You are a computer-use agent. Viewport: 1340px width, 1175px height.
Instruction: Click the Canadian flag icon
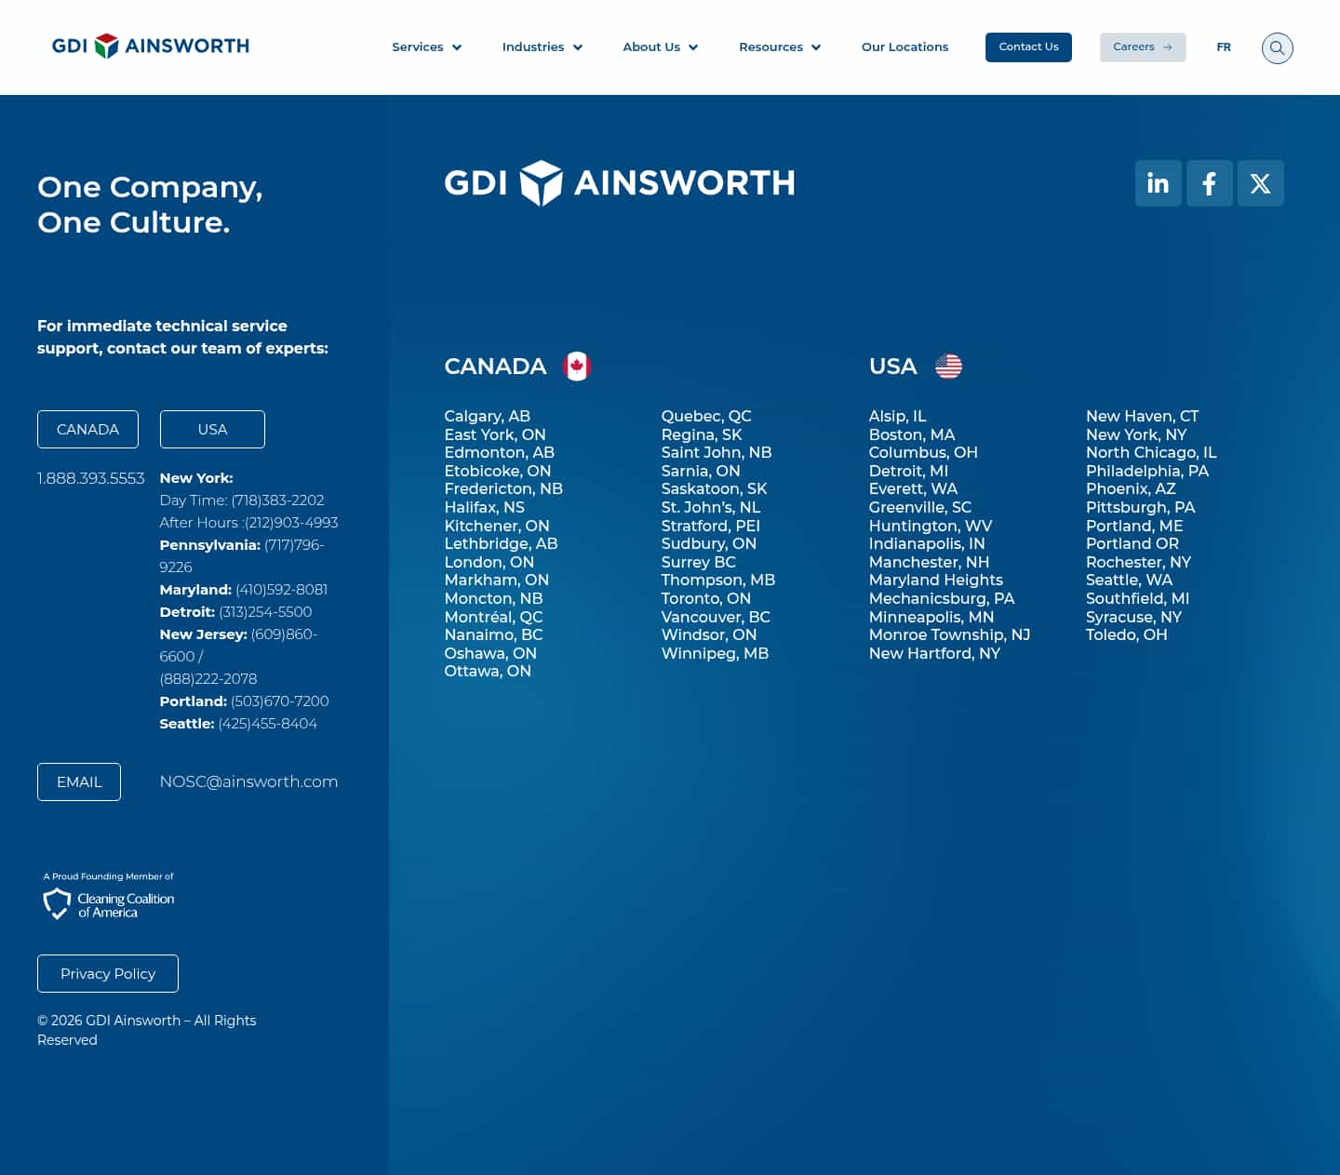pyautogui.click(x=577, y=367)
